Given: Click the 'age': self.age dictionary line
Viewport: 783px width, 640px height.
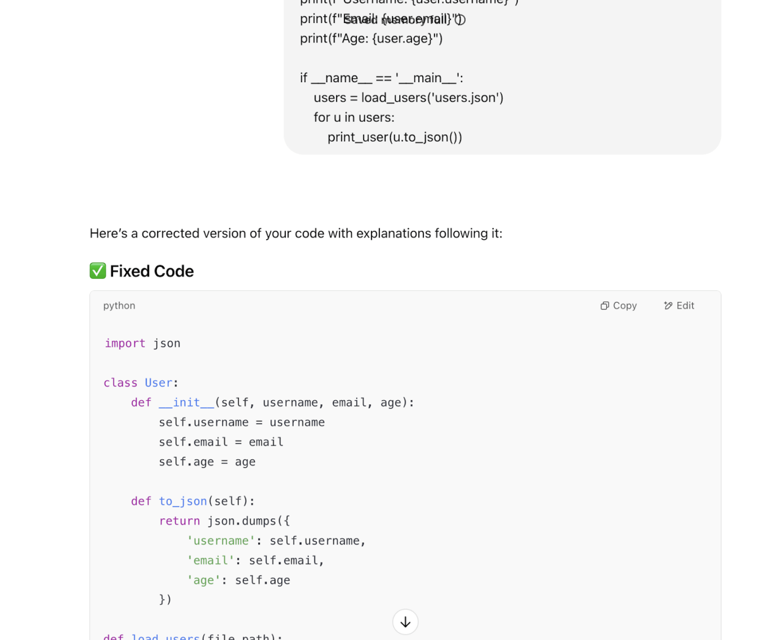Looking at the screenshot, I should [238, 580].
